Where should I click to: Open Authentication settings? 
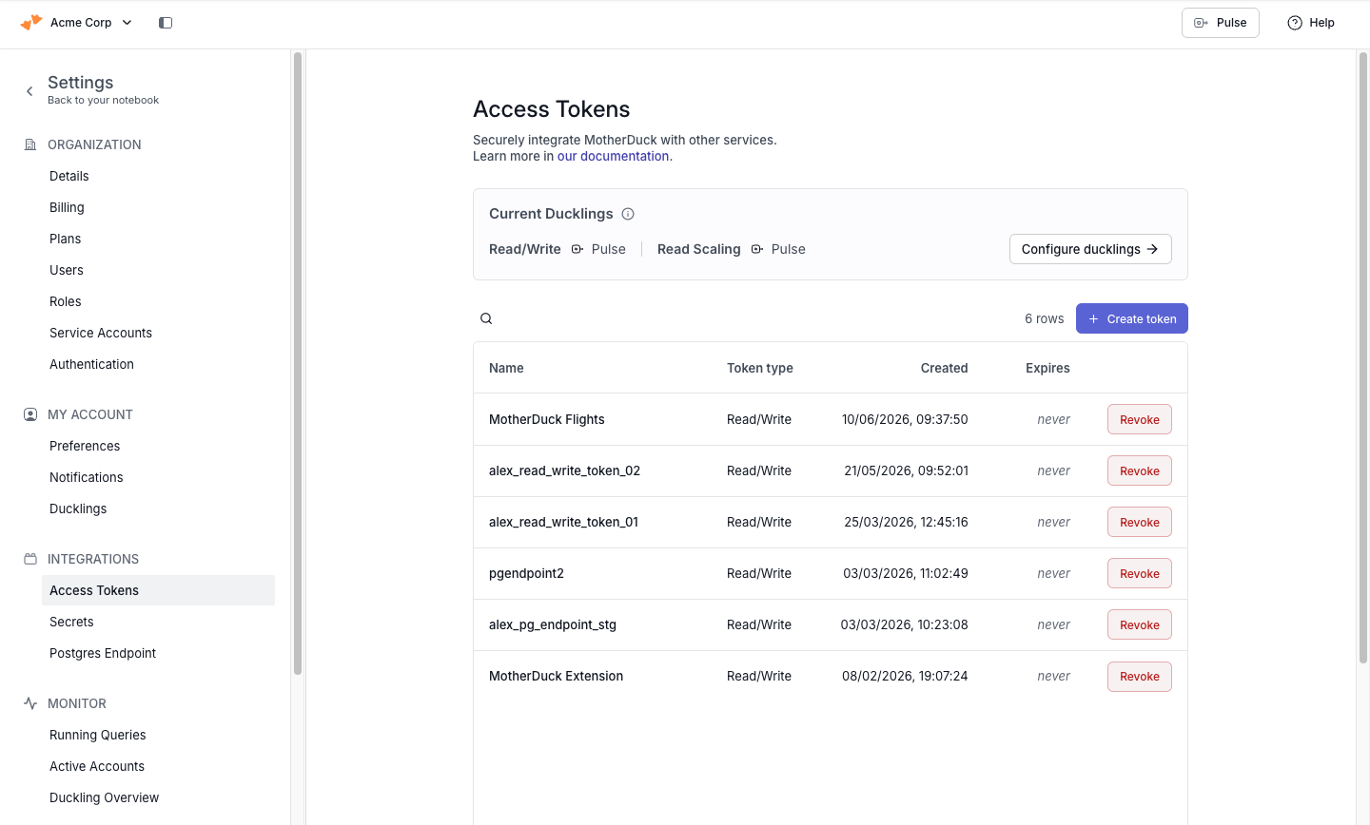point(91,364)
